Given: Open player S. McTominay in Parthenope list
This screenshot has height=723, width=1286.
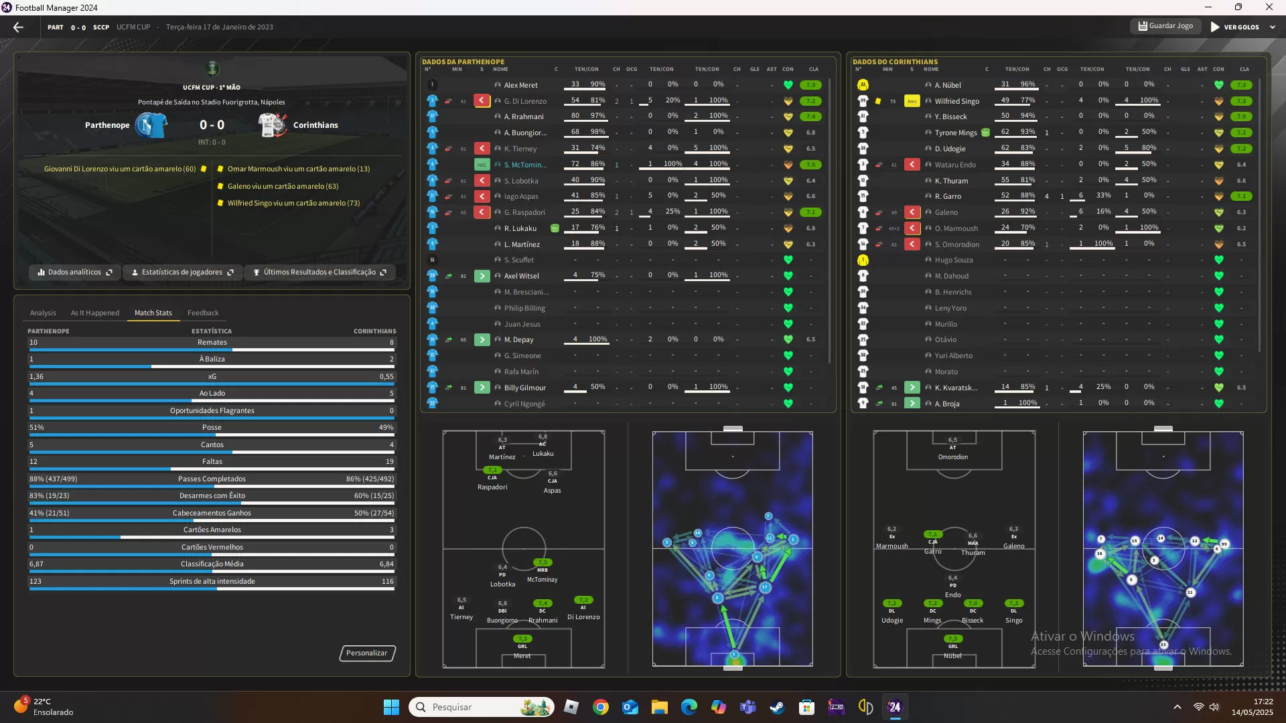Looking at the screenshot, I should coord(525,165).
